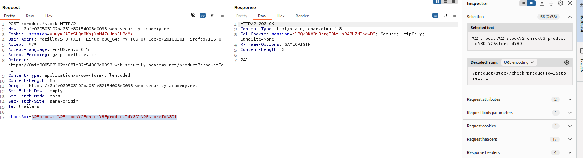
Task: Open the Request Raw tab
Action: click(30, 16)
